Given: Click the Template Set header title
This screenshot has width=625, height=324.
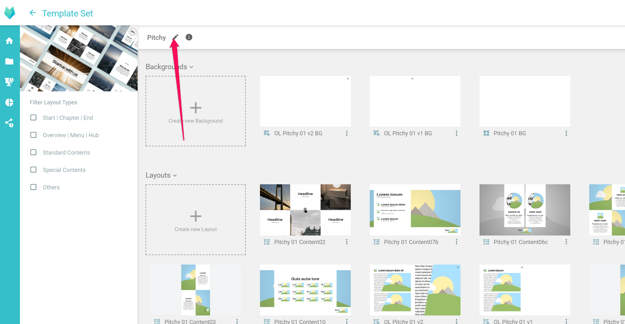Looking at the screenshot, I should click(67, 13).
